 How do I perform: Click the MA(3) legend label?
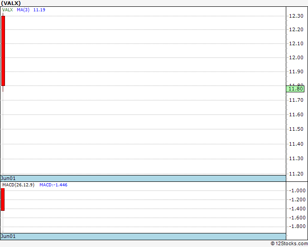coord(23,10)
